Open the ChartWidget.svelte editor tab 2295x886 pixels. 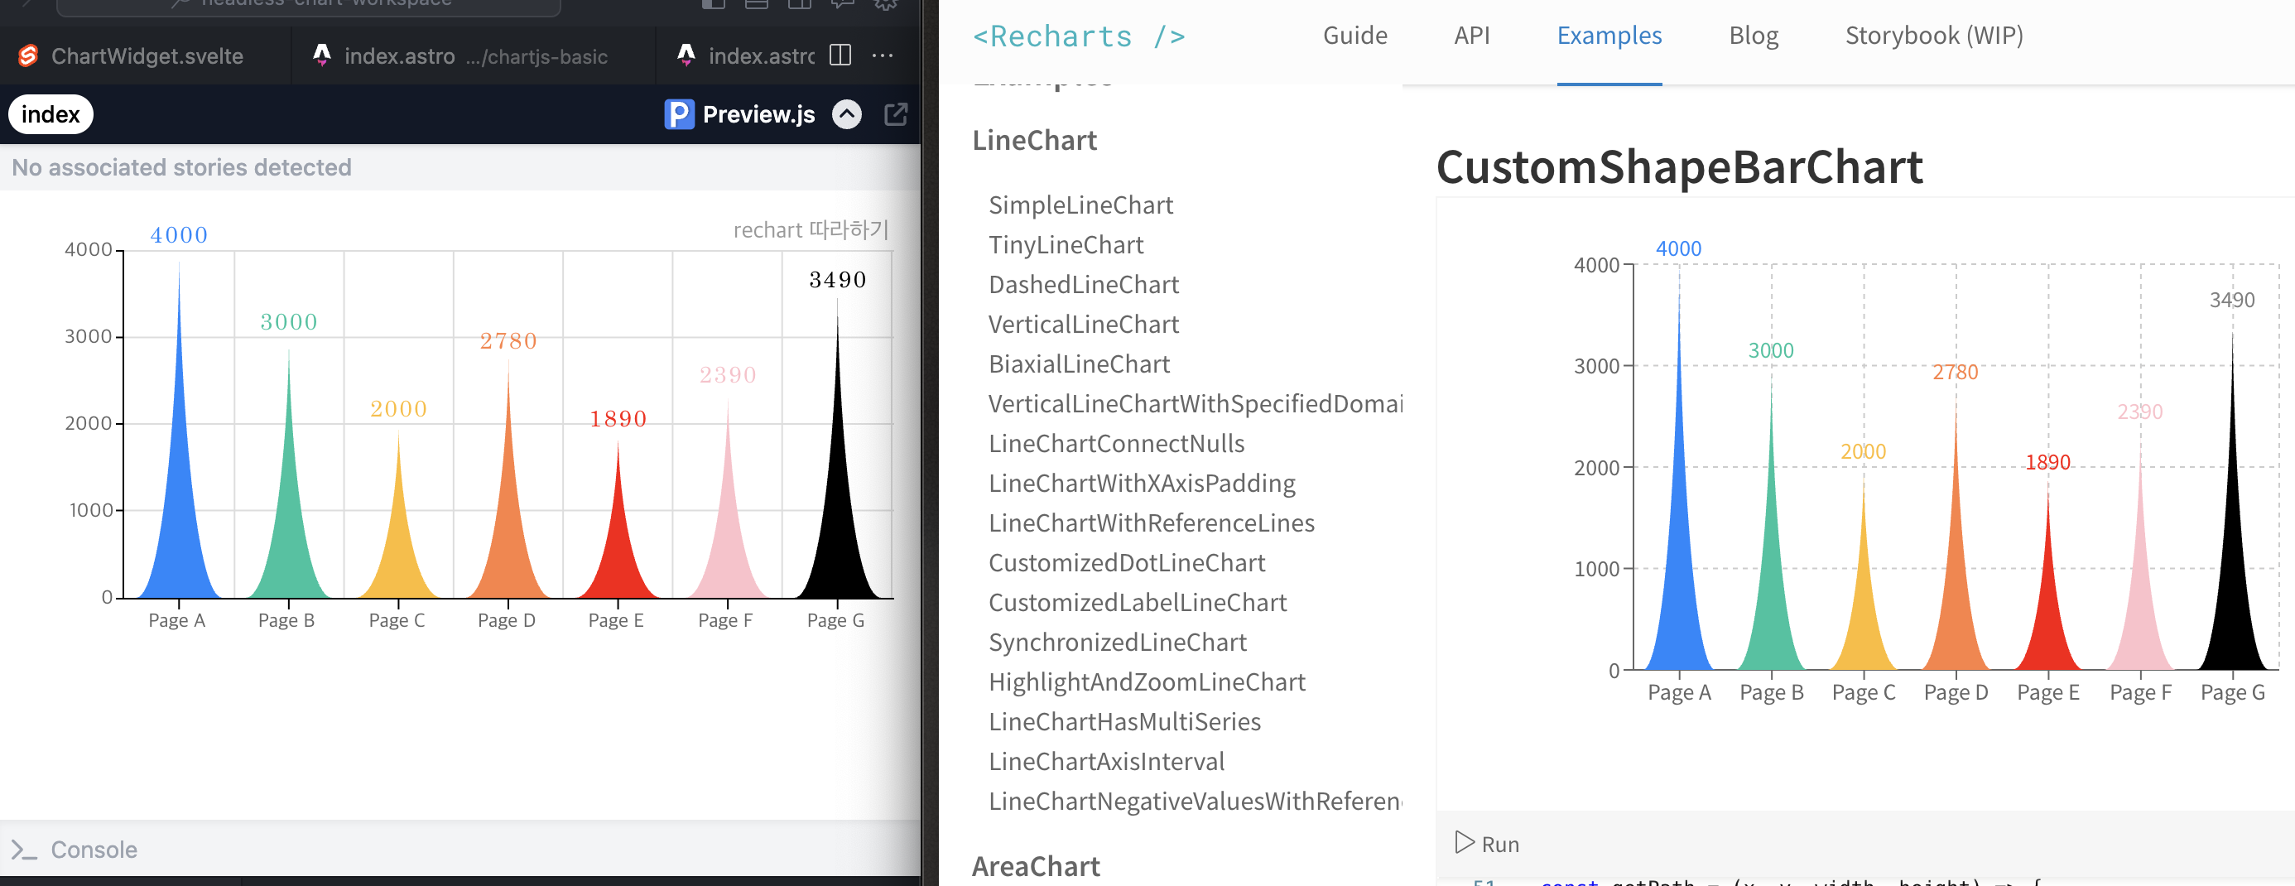[146, 56]
